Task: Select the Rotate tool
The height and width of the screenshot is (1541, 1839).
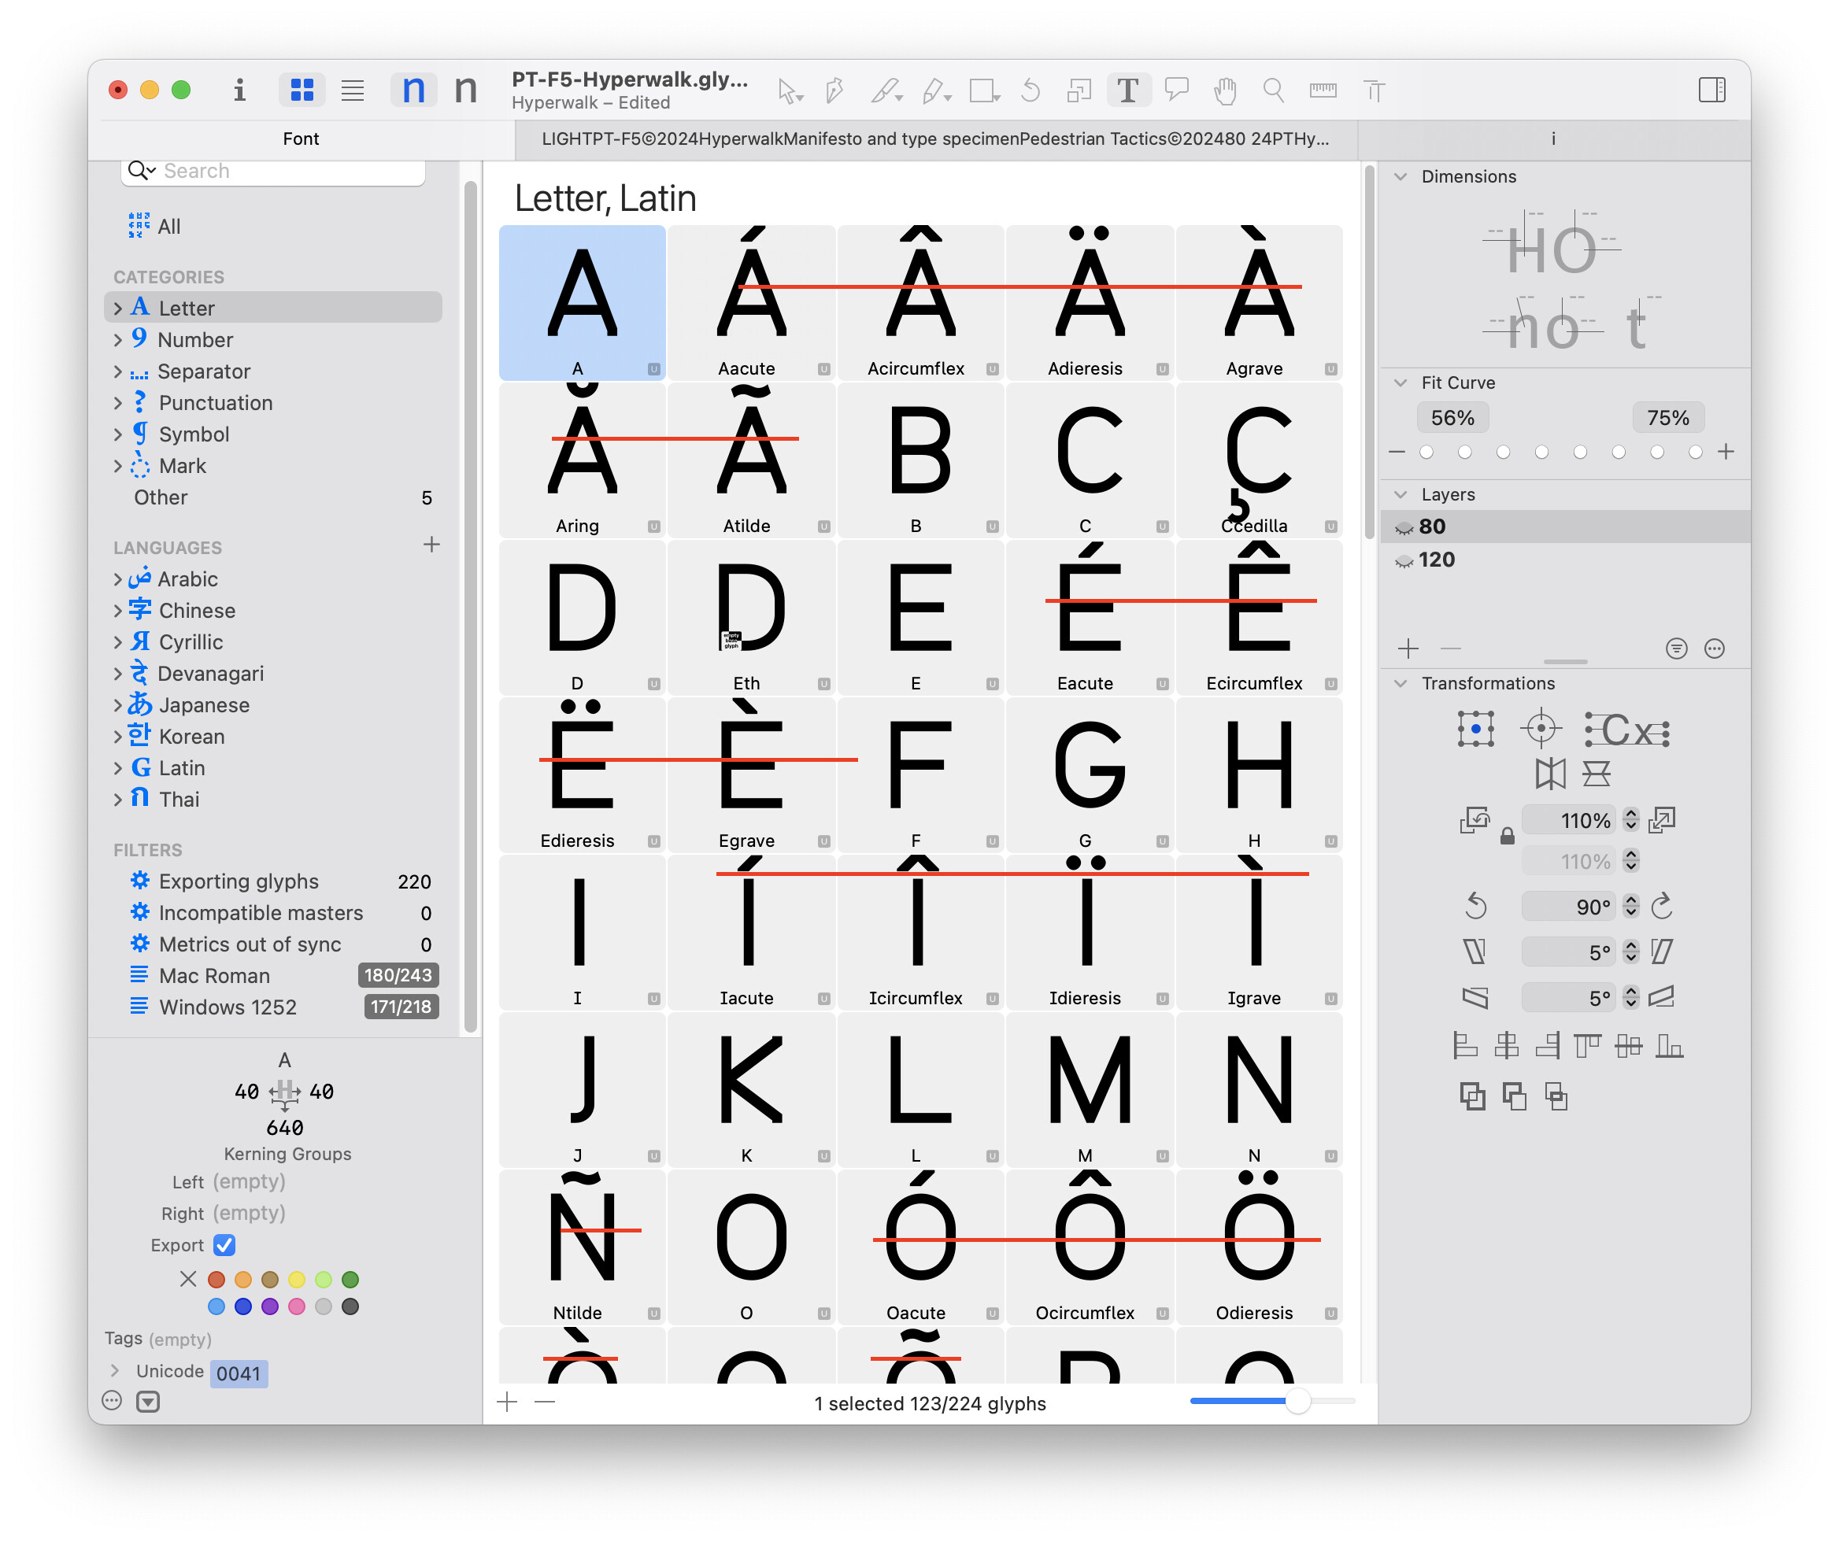Action: (1031, 91)
